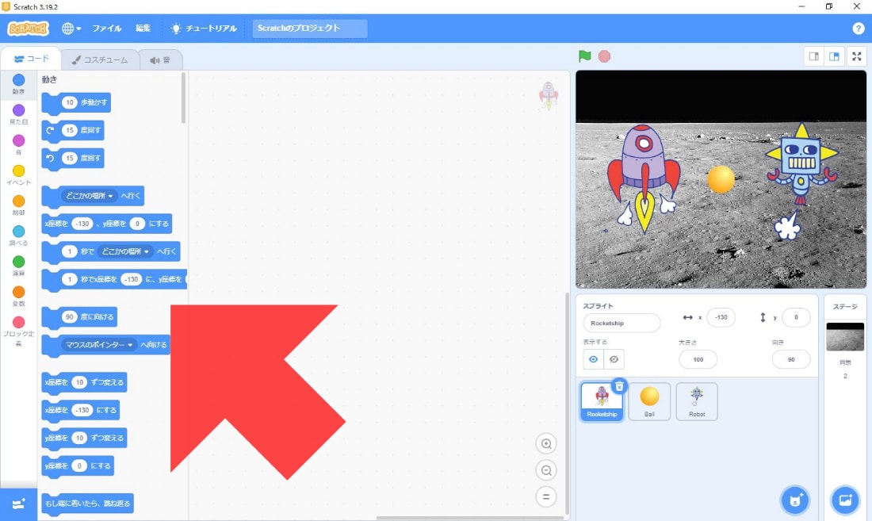
Task: Click the sprite y position field
Action: click(796, 317)
